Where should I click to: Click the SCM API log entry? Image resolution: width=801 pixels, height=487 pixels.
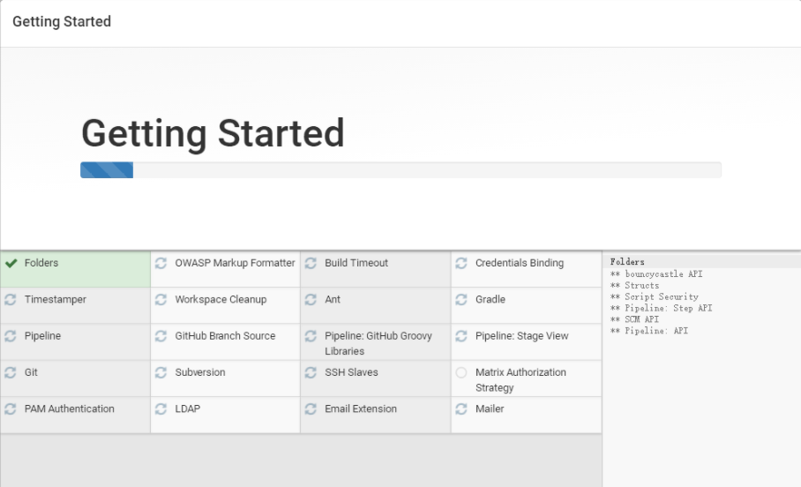[634, 318]
